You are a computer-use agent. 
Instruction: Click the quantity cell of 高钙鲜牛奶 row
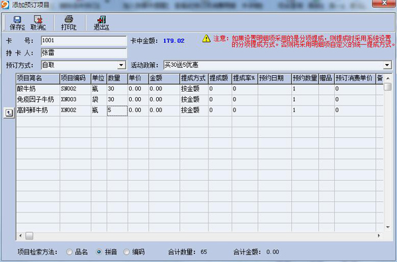(117, 111)
